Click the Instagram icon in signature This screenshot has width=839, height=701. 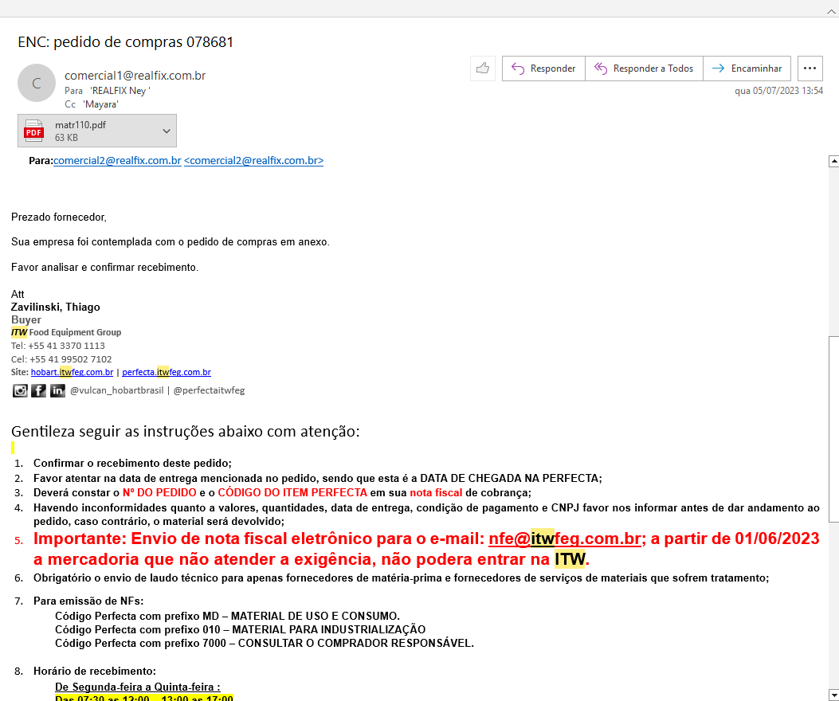pos(20,390)
